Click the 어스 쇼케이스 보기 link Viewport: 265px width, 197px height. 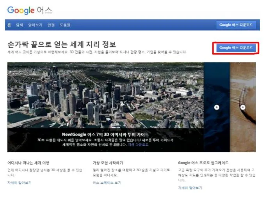tap(107, 183)
